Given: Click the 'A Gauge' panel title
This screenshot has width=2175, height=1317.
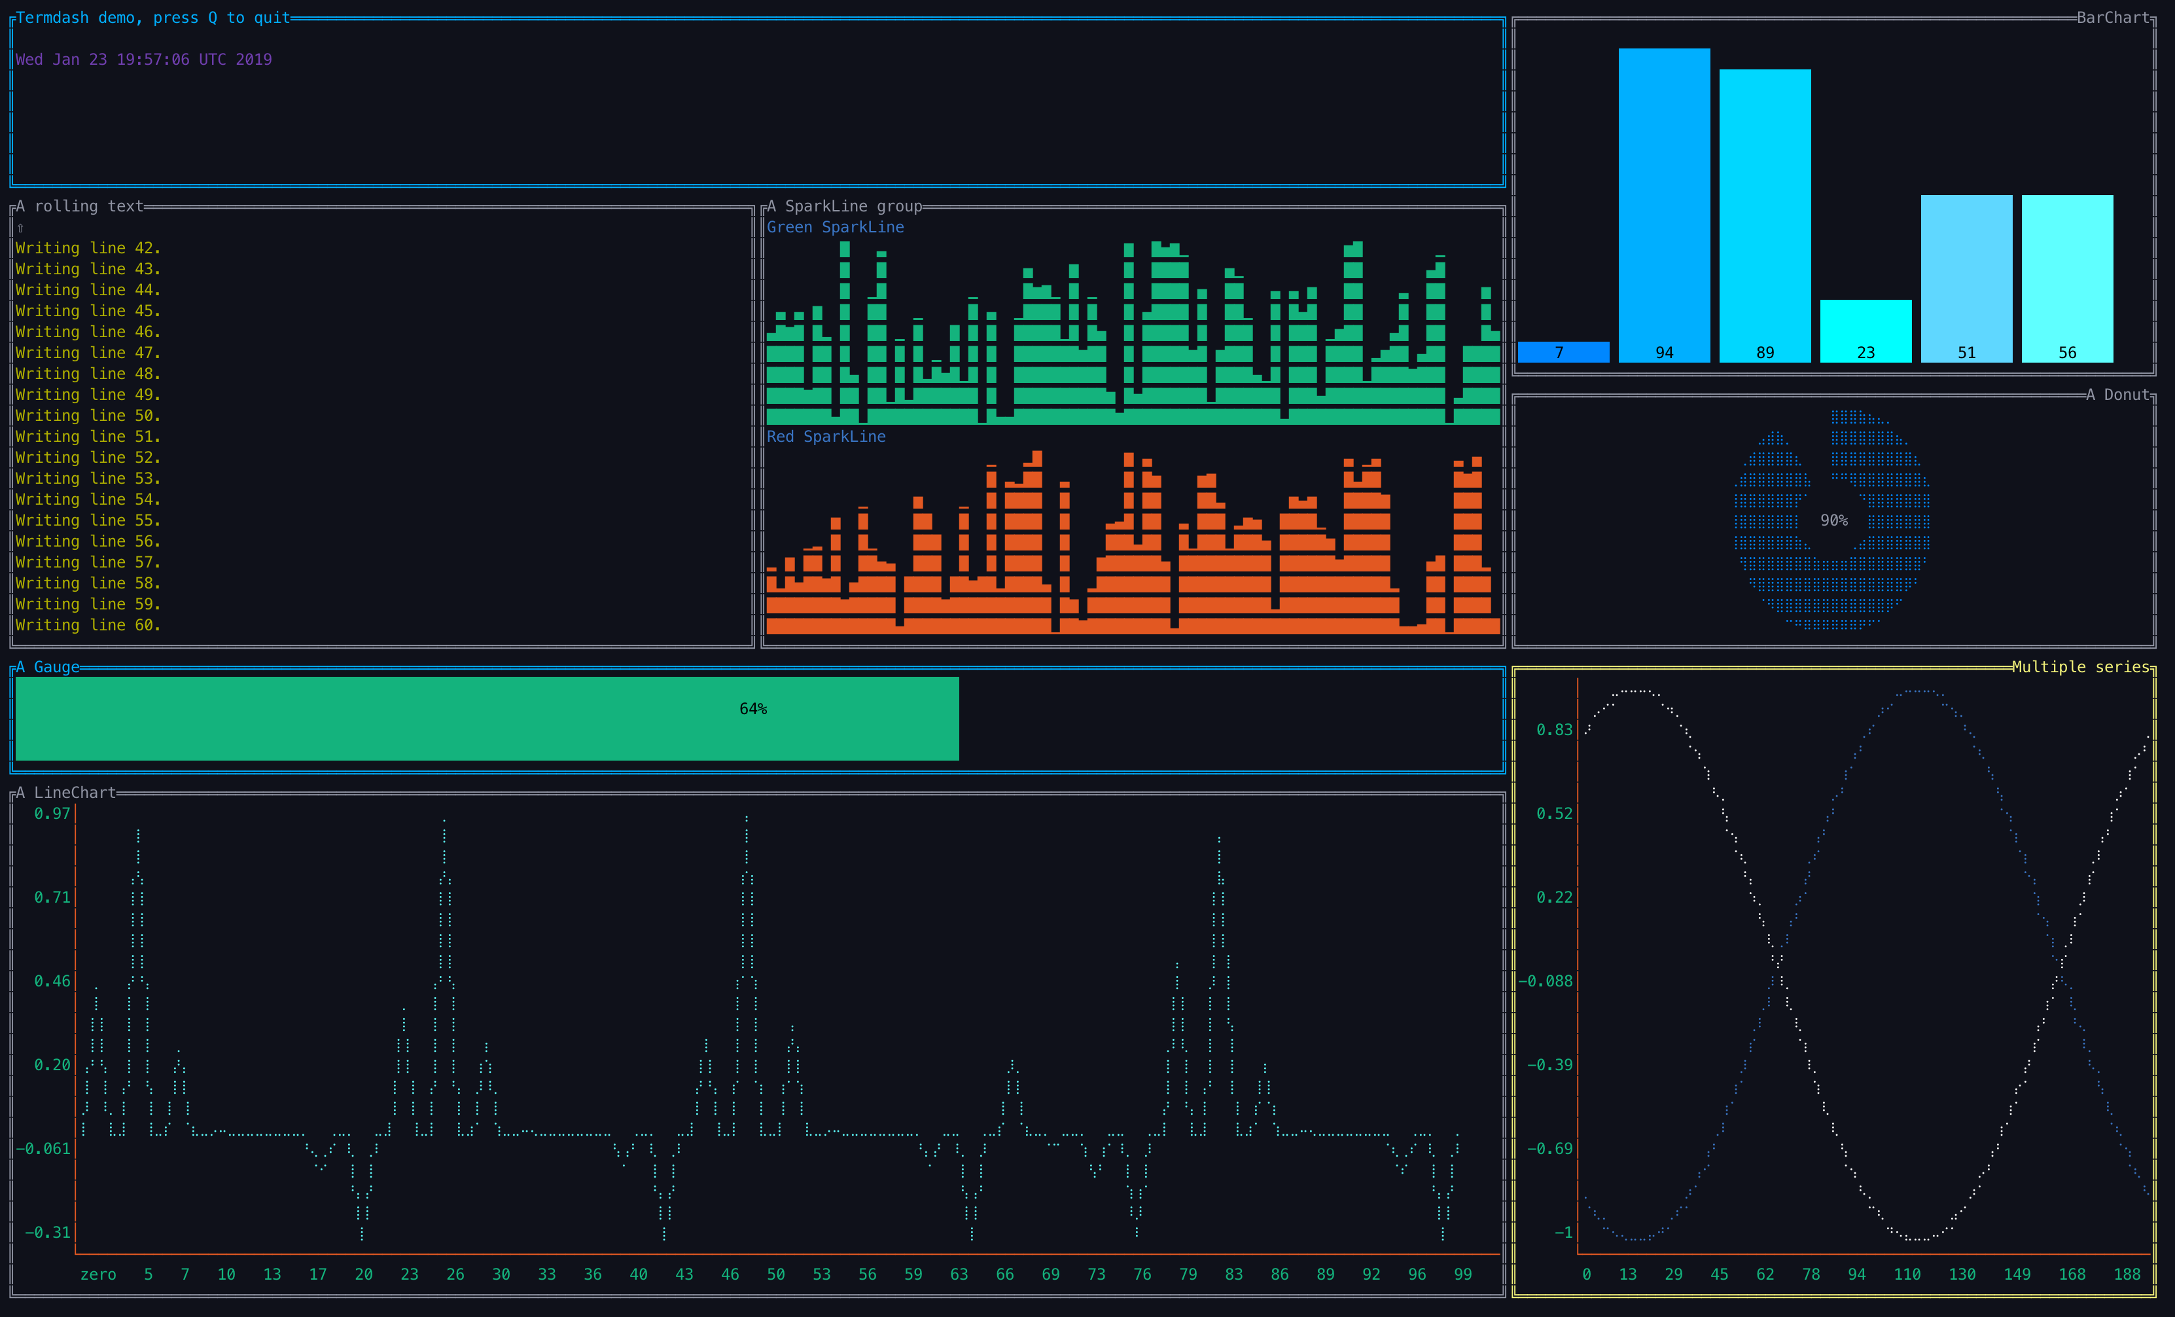Looking at the screenshot, I should pyautogui.click(x=48, y=667).
